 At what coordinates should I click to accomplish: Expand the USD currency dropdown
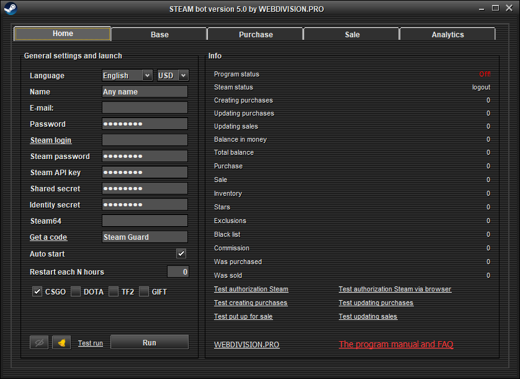[x=173, y=75]
